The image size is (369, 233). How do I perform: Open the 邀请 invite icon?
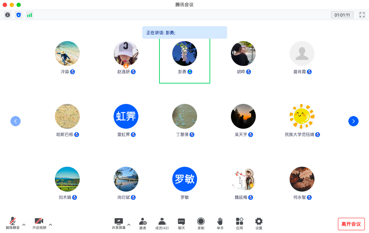[143, 223]
